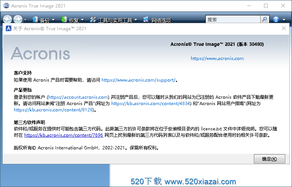
Task: Click the 恢复 recovery green arrow icon
Action: [64, 19]
